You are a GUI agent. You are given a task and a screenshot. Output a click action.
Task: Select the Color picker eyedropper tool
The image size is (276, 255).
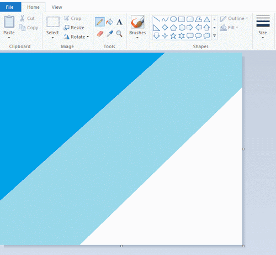(110, 34)
